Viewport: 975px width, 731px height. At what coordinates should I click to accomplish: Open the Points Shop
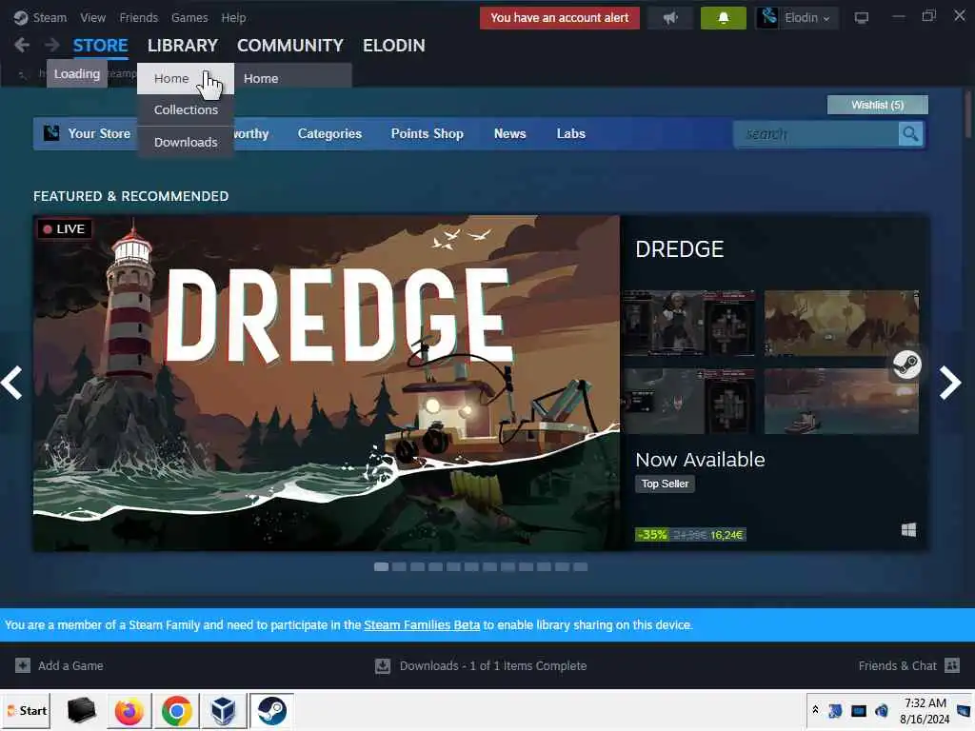pyautogui.click(x=428, y=133)
